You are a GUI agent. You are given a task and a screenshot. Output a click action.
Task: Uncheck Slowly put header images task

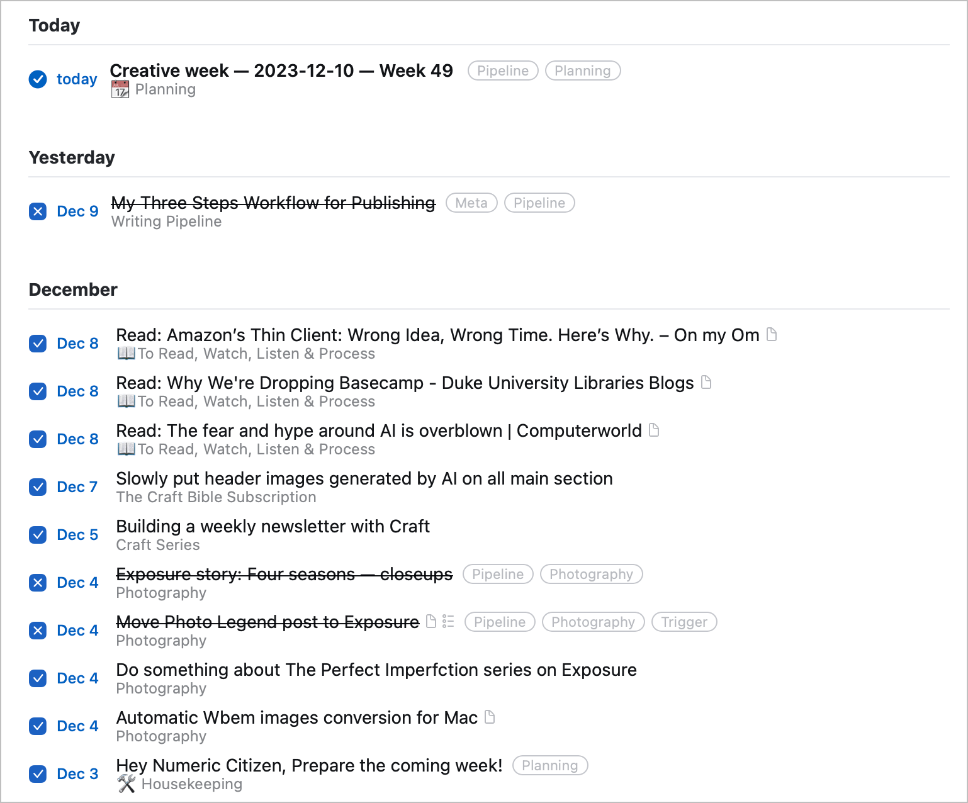(x=38, y=487)
